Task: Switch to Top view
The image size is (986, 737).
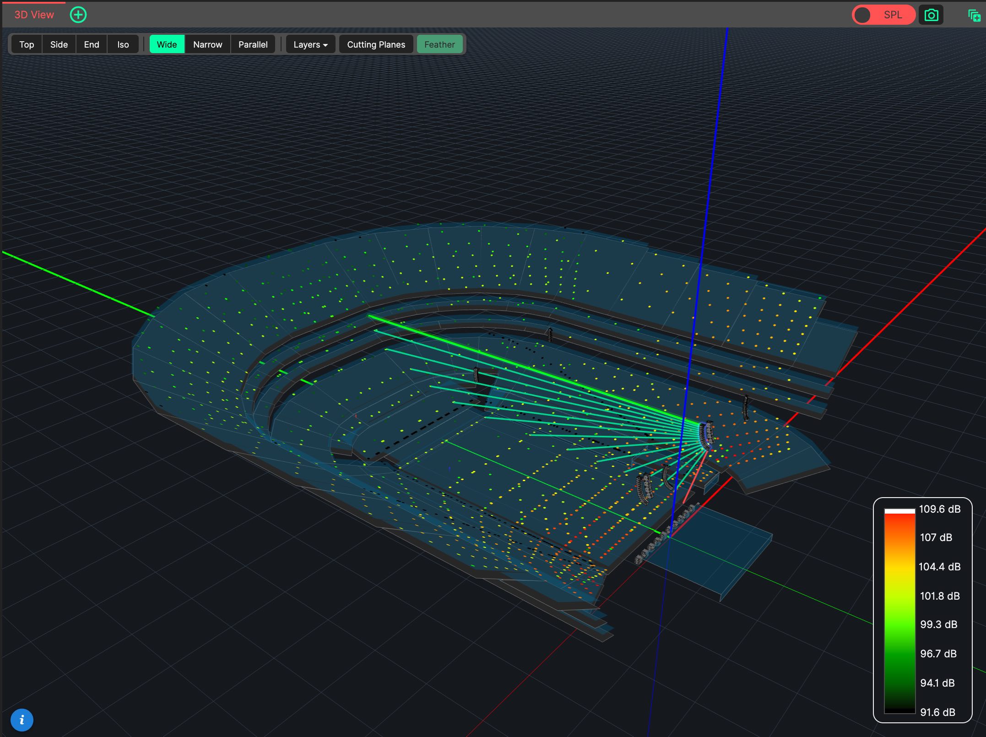Action: point(27,44)
